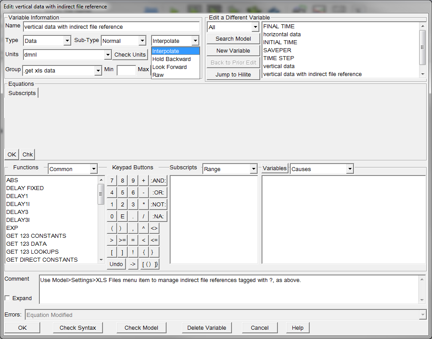Click the -> arrow keypad button

pyautogui.click(x=133, y=264)
